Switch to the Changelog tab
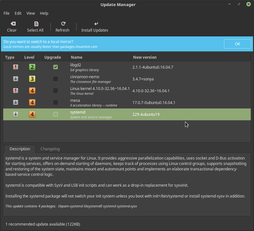Screen dimensions: 254x231 click(50, 149)
